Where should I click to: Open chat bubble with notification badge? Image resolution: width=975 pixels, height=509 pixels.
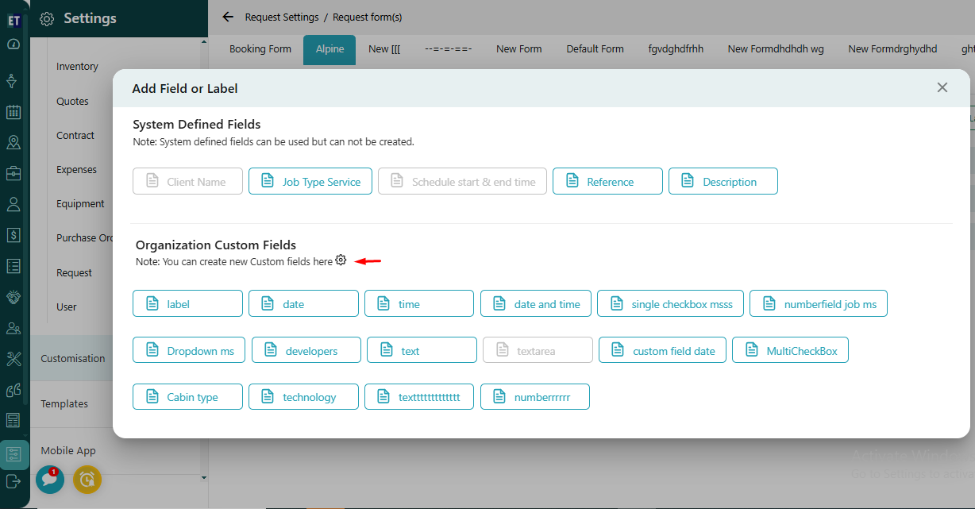[x=50, y=479]
